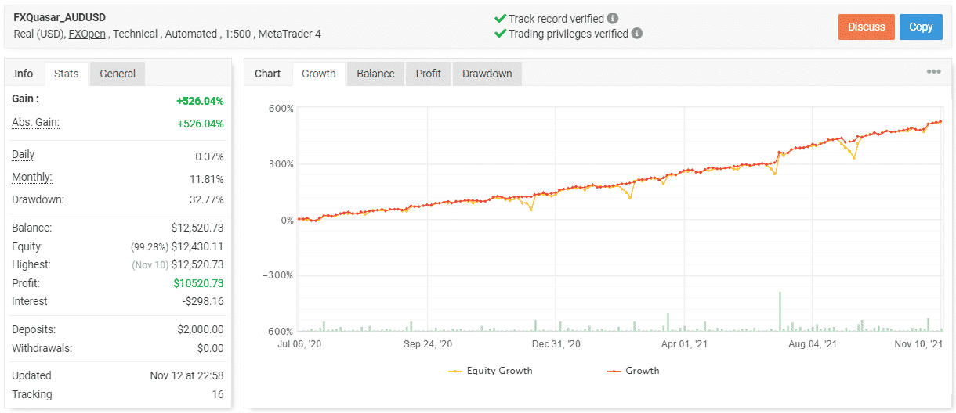Click the 600% y-axis label
This screenshot has width=956, height=413.
[x=281, y=109]
